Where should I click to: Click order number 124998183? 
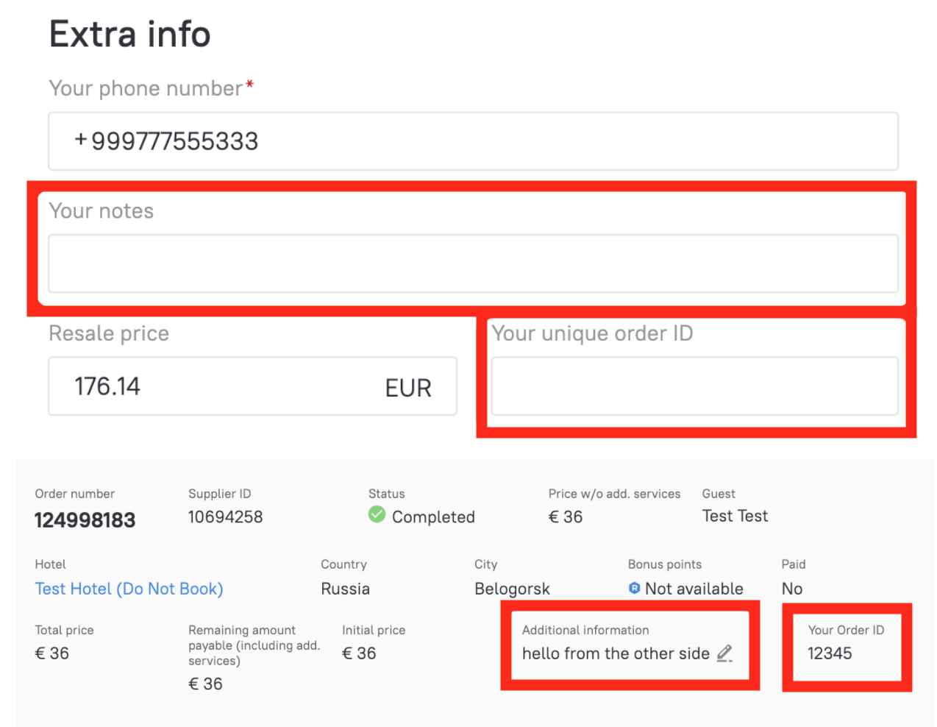[x=85, y=520]
